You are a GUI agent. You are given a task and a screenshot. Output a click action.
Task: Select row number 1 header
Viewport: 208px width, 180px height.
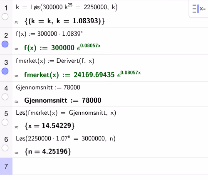click(6, 8)
